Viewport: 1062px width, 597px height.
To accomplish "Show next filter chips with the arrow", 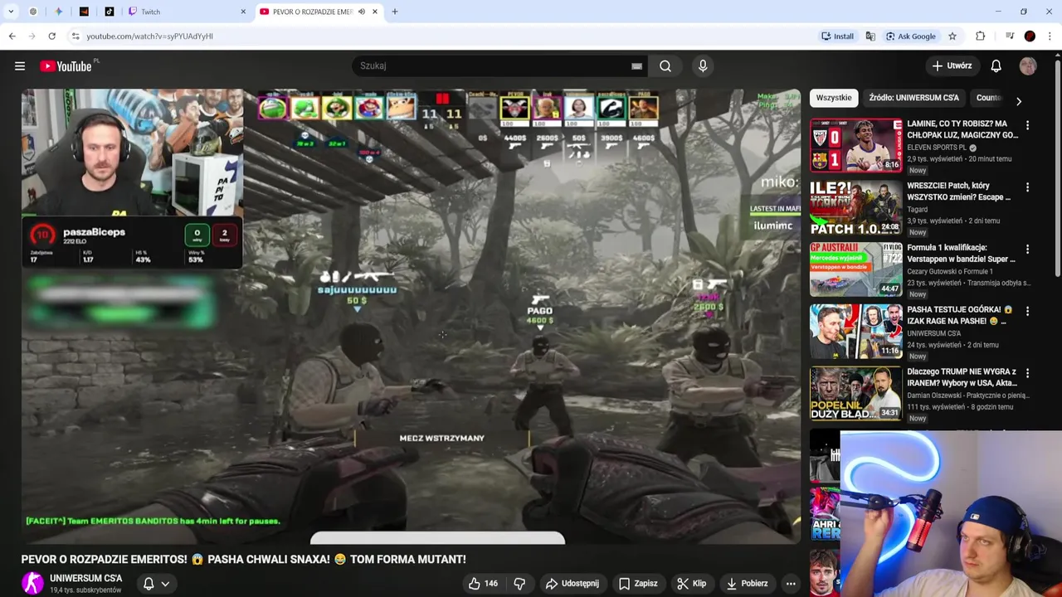I will (1018, 101).
